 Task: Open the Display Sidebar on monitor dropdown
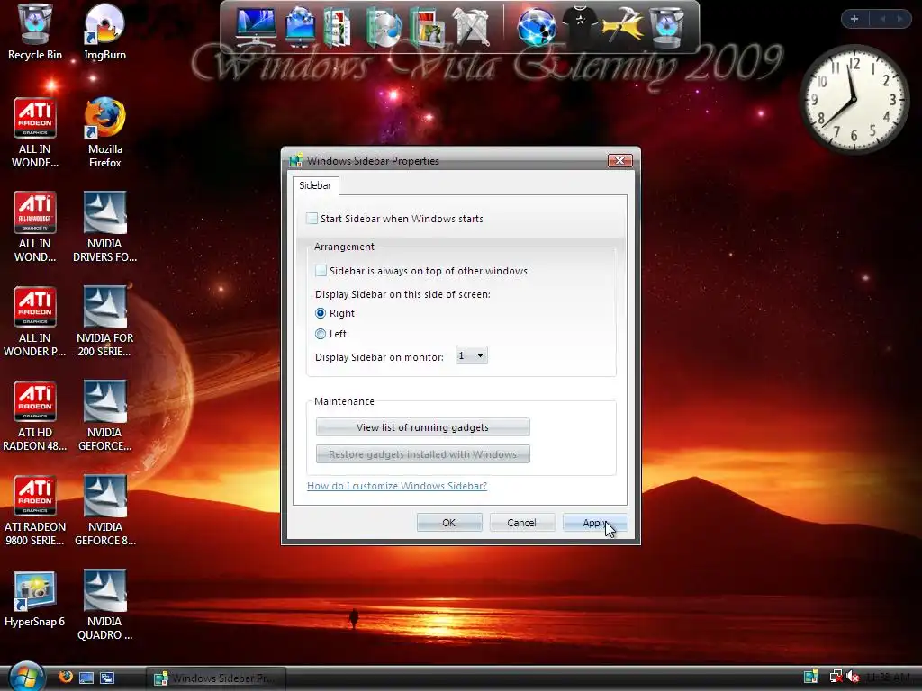point(472,355)
